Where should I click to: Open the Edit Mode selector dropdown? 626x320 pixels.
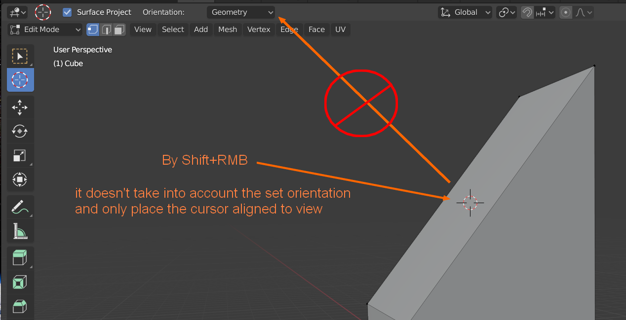[45, 30]
